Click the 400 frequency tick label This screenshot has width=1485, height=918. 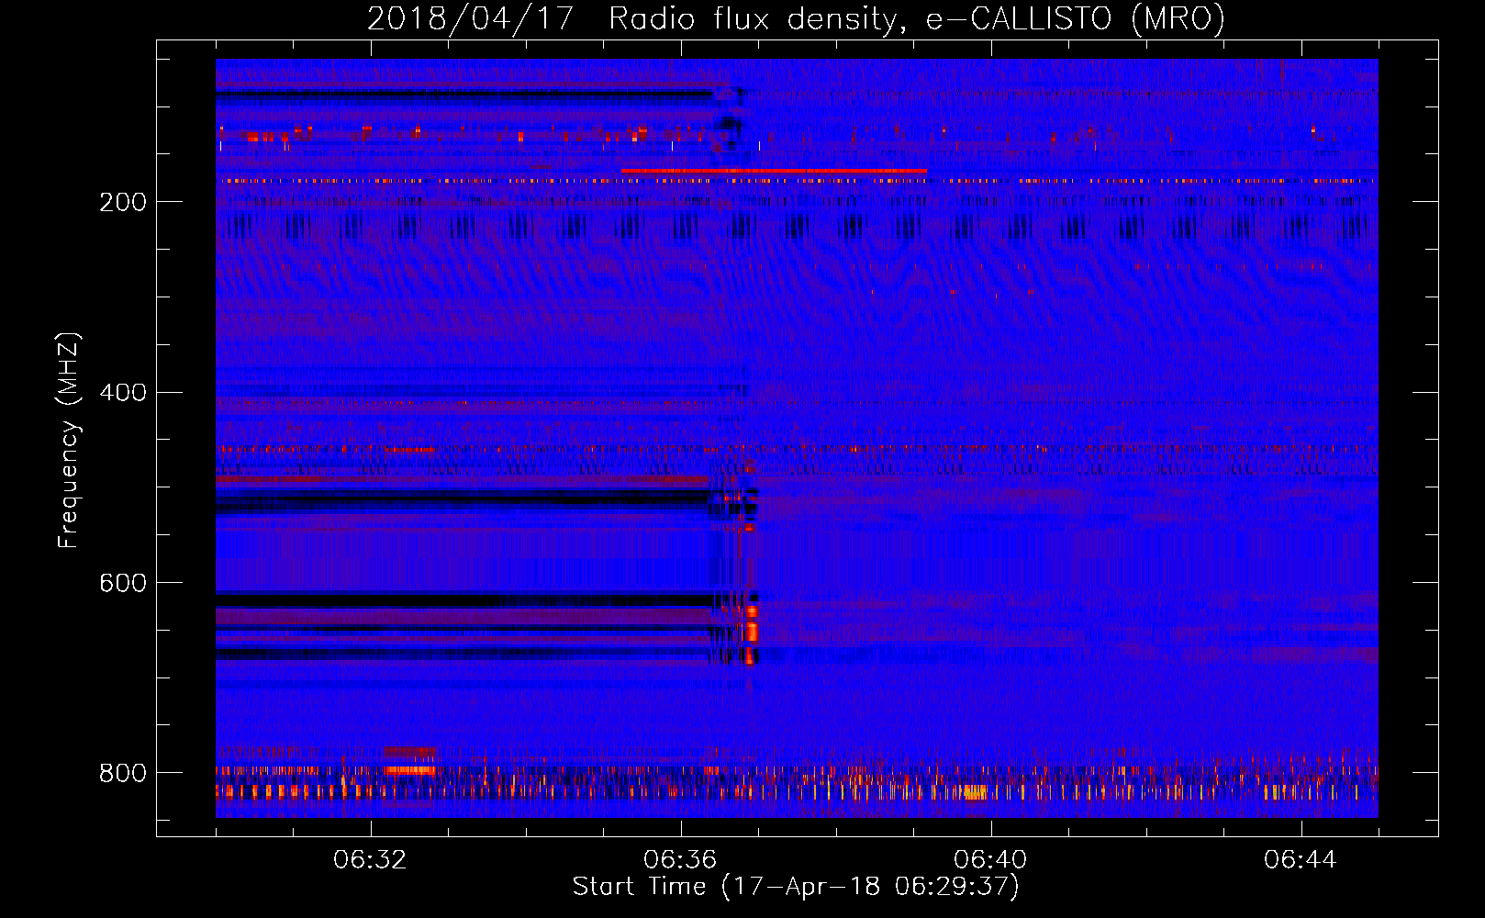click(x=123, y=393)
